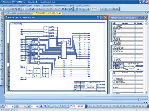Click the schematic title block stamp
Viewport: 149px width, 111px height.
coord(89,86)
